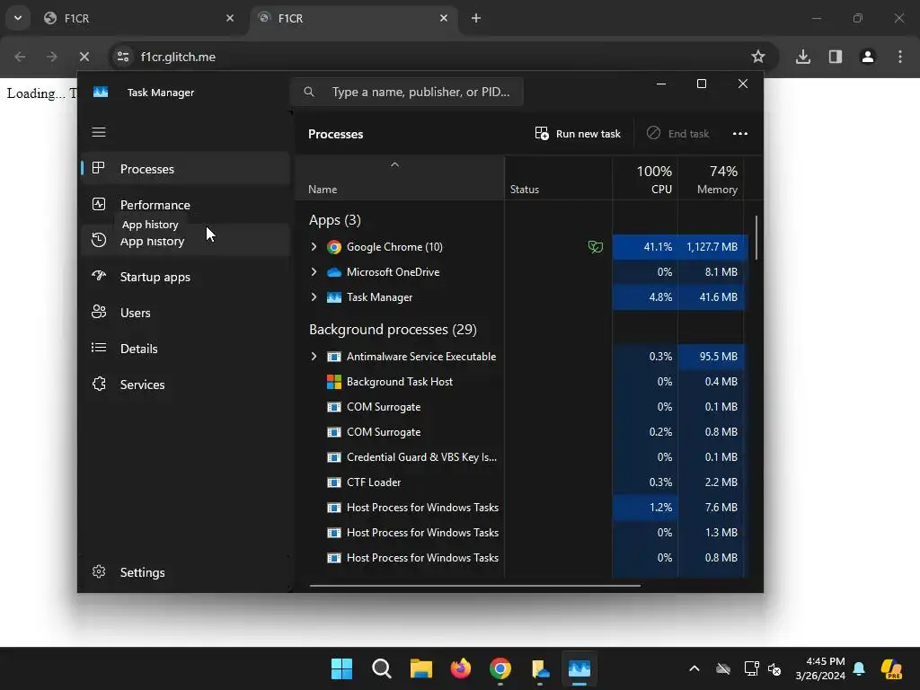Switch to the Details page
Image resolution: width=920 pixels, height=690 pixels.
185,349
